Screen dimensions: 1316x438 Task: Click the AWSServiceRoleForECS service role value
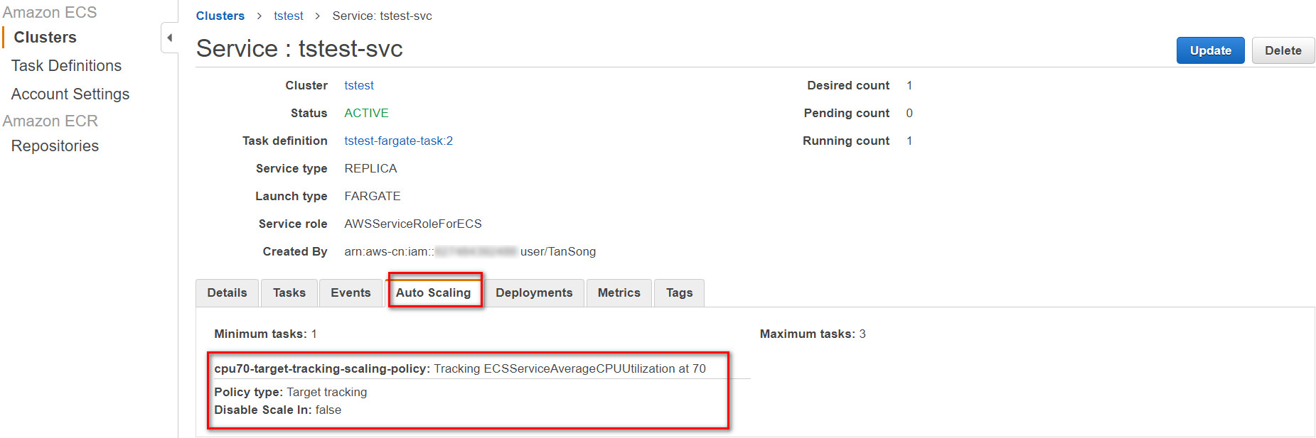coord(413,224)
